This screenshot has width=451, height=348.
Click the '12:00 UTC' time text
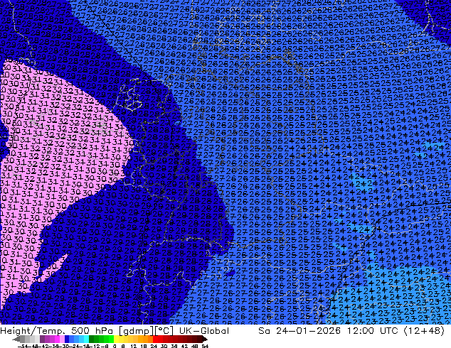[372, 330]
